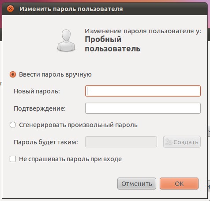The width and height of the screenshot is (210, 201).
Task: Close the password dialog with the orange X
Action: 10,9
